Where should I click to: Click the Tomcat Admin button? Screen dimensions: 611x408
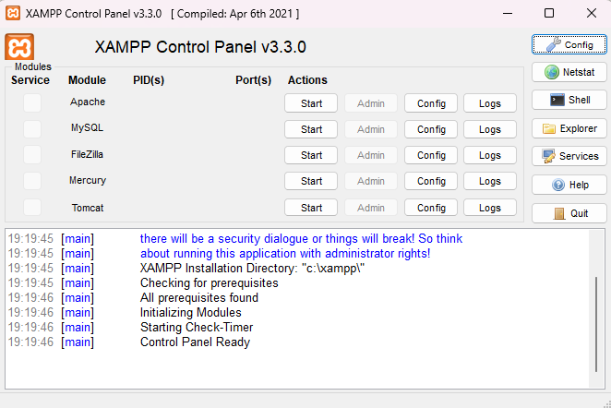pyautogui.click(x=371, y=208)
